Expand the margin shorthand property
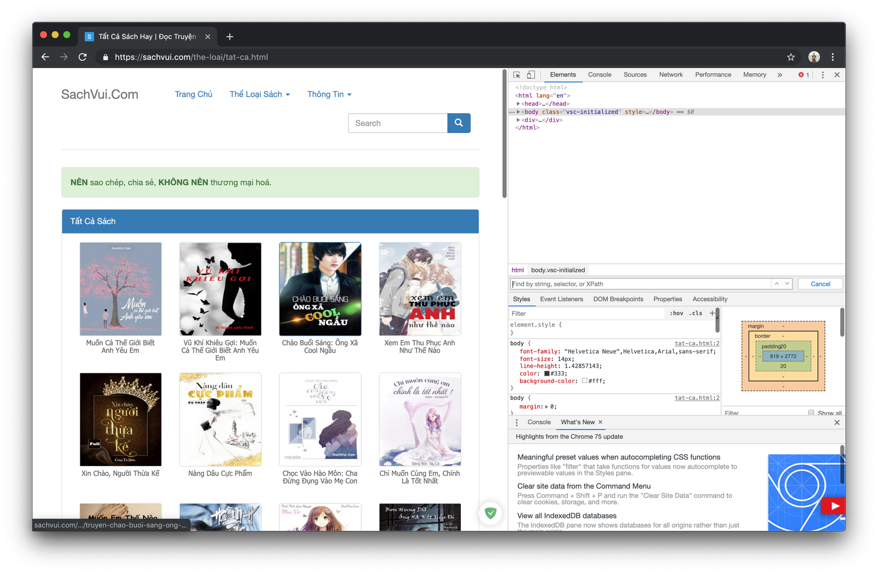878x574 pixels. pyautogui.click(x=546, y=406)
